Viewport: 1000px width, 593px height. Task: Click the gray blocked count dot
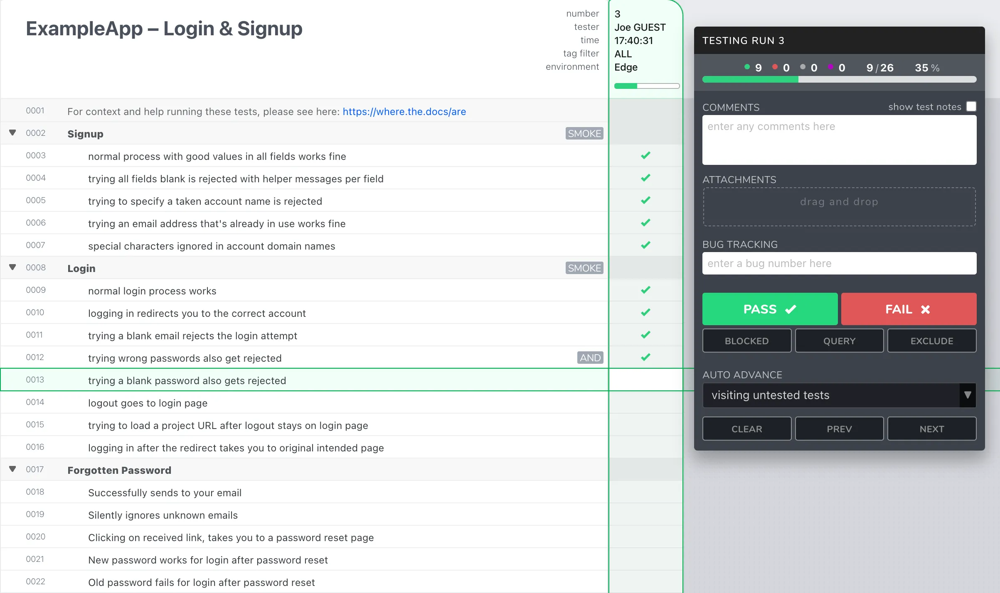click(803, 66)
